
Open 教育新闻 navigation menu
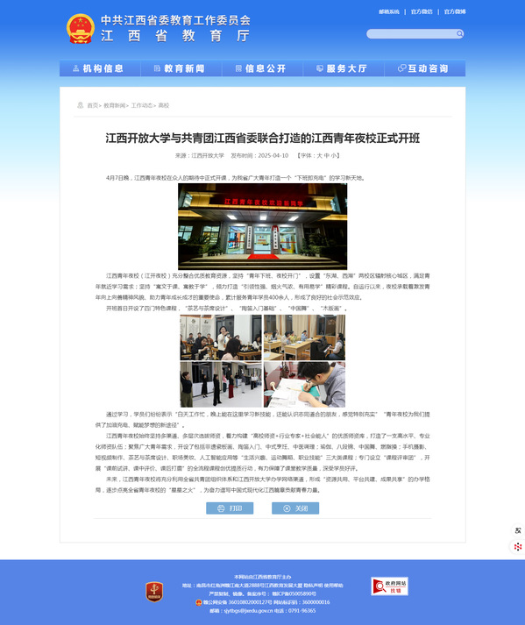click(181, 68)
